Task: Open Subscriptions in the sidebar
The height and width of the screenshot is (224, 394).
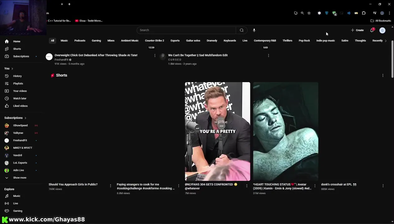Action: (21, 56)
